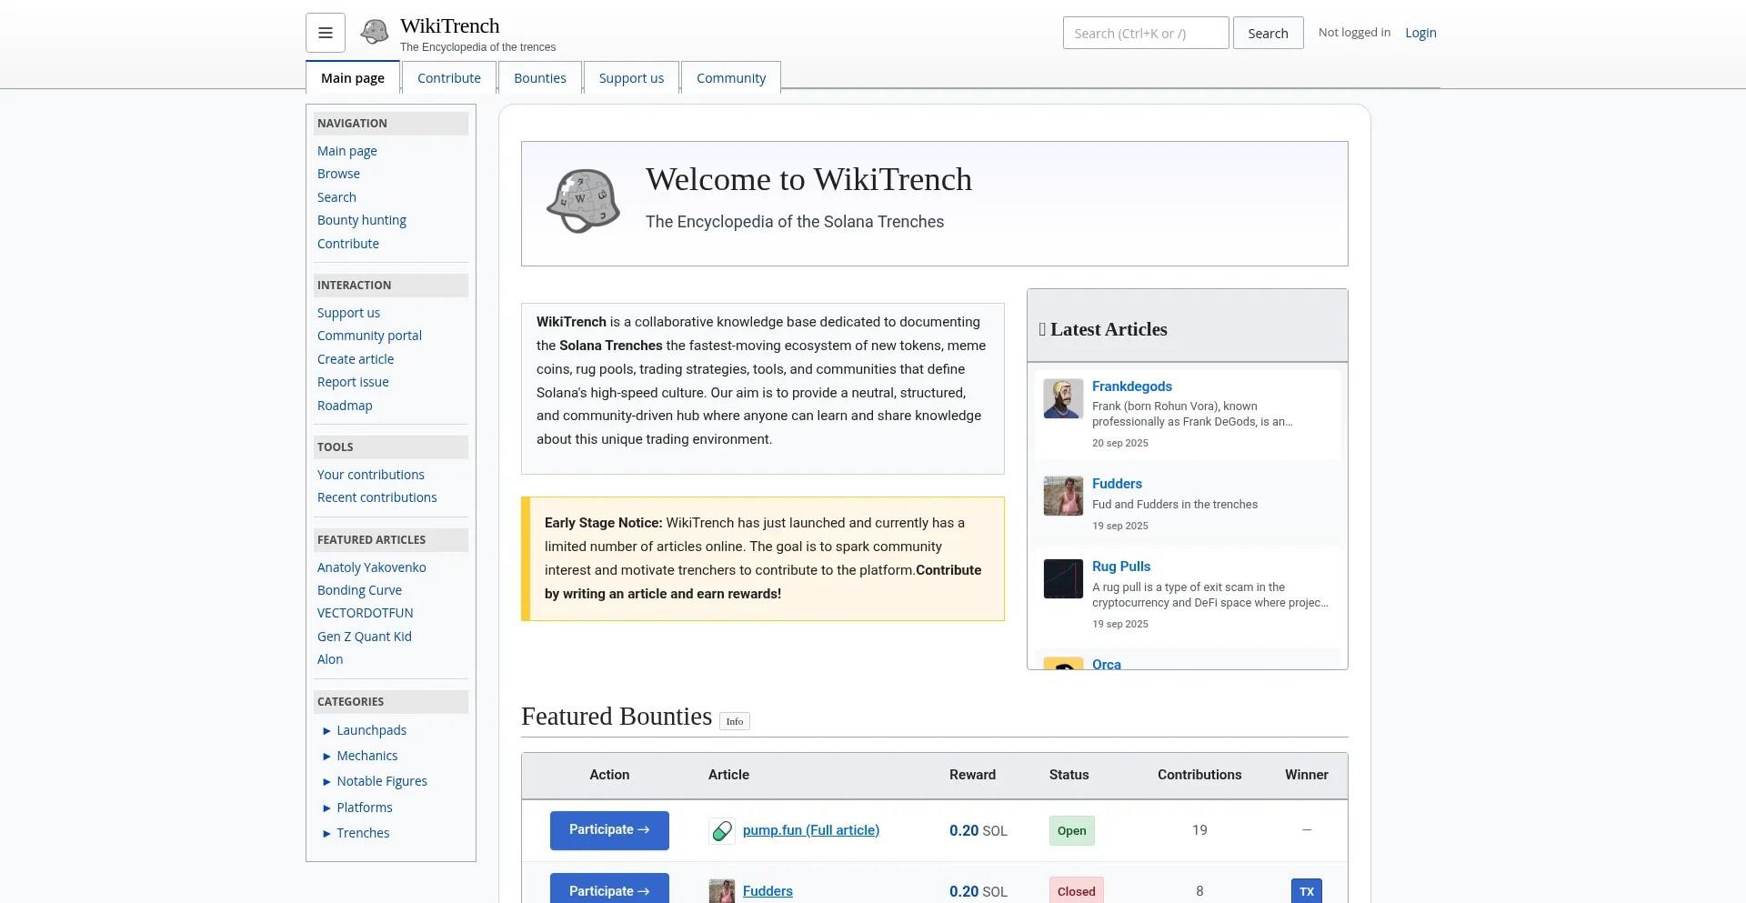
Task: Open the Frankdegods article thumbnail
Action: click(1062, 398)
